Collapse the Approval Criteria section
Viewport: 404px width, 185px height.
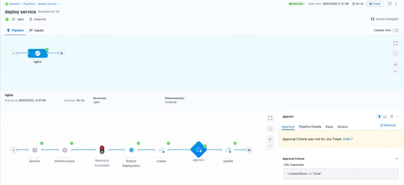point(397,159)
